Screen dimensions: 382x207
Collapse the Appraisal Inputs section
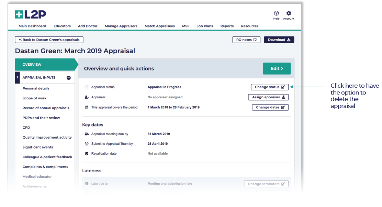point(69,78)
